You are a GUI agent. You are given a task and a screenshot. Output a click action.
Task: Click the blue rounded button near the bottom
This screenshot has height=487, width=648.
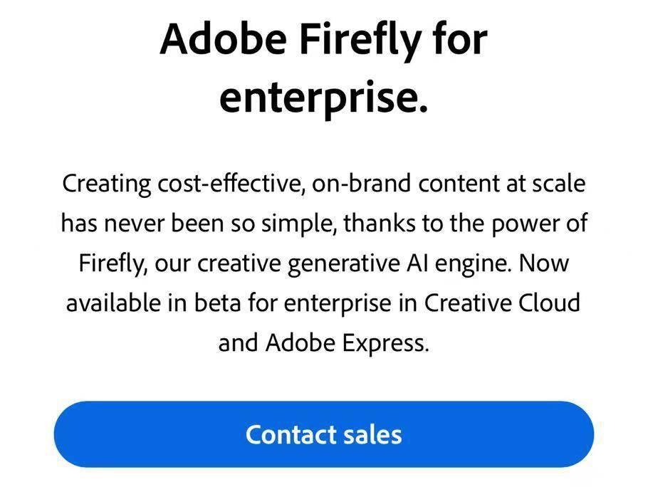pyautogui.click(x=324, y=434)
